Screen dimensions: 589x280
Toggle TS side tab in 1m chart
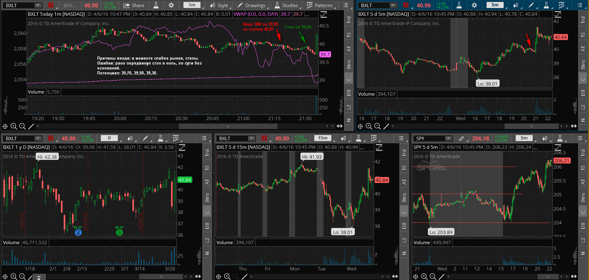pyautogui.click(x=349, y=35)
